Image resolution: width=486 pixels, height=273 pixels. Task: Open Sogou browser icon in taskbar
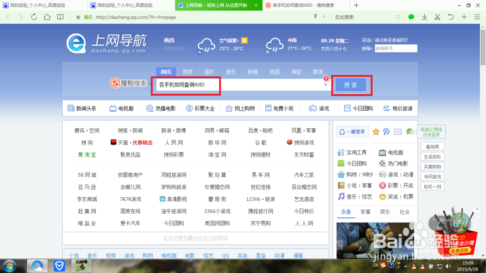click(37, 266)
